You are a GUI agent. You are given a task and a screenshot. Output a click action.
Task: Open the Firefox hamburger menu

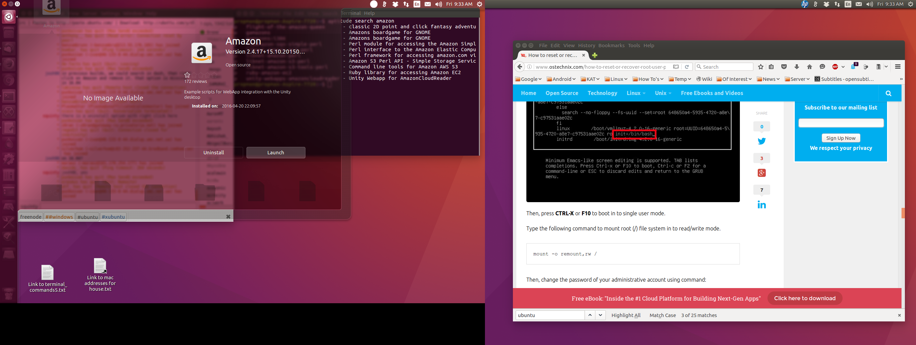tap(898, 67)
